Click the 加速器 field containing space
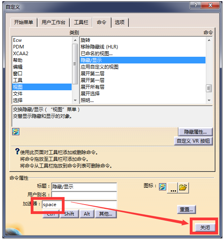Image resolution: width=224 pixels, height=240 pixels. [x=80, y=205]
